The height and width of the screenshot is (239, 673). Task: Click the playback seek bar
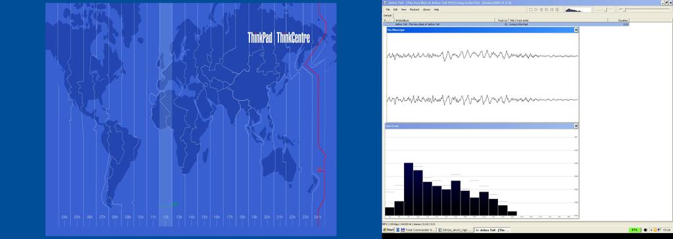(645, 9)
